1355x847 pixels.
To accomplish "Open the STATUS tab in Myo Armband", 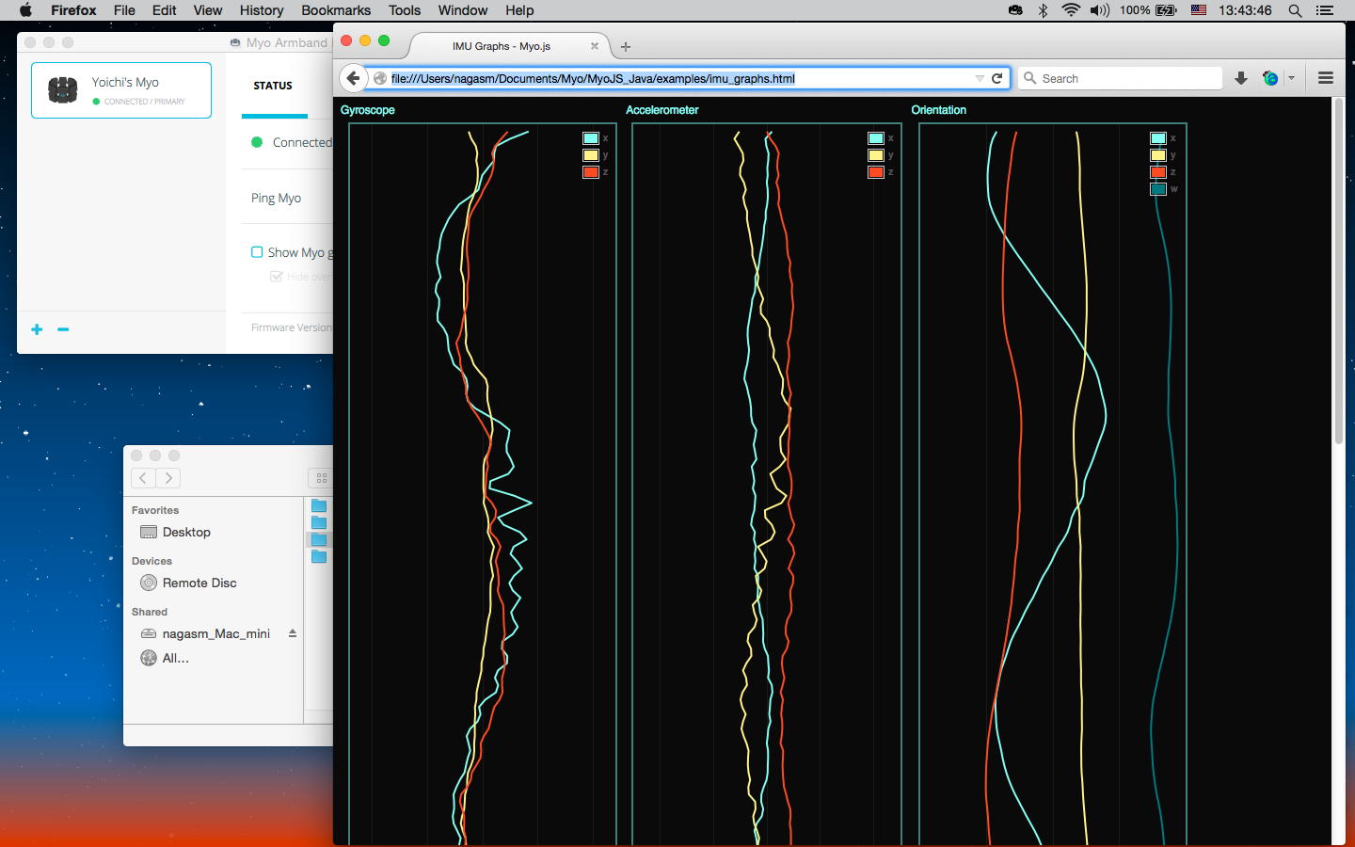I will [x=273, y=86].
